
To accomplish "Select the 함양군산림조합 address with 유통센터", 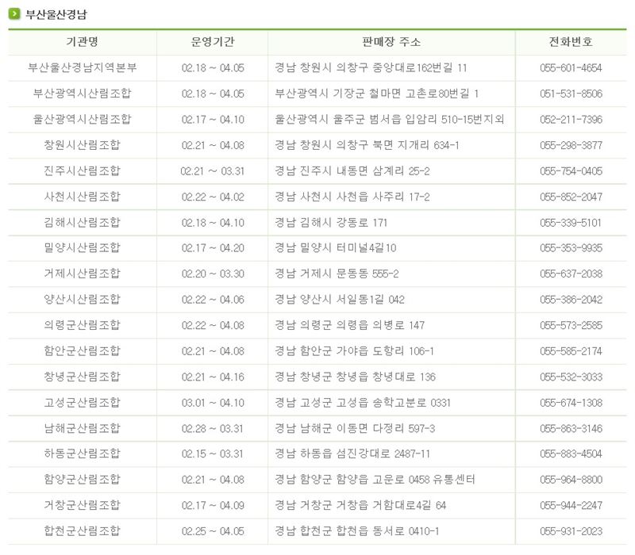I will pos(375,480).
